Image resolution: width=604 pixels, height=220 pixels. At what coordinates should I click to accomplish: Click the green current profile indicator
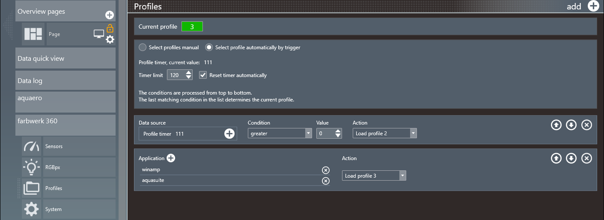tap(192, 27)
